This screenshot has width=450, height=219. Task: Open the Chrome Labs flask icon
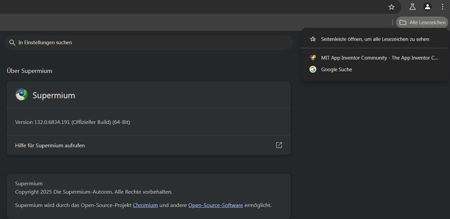click(412, 7)
